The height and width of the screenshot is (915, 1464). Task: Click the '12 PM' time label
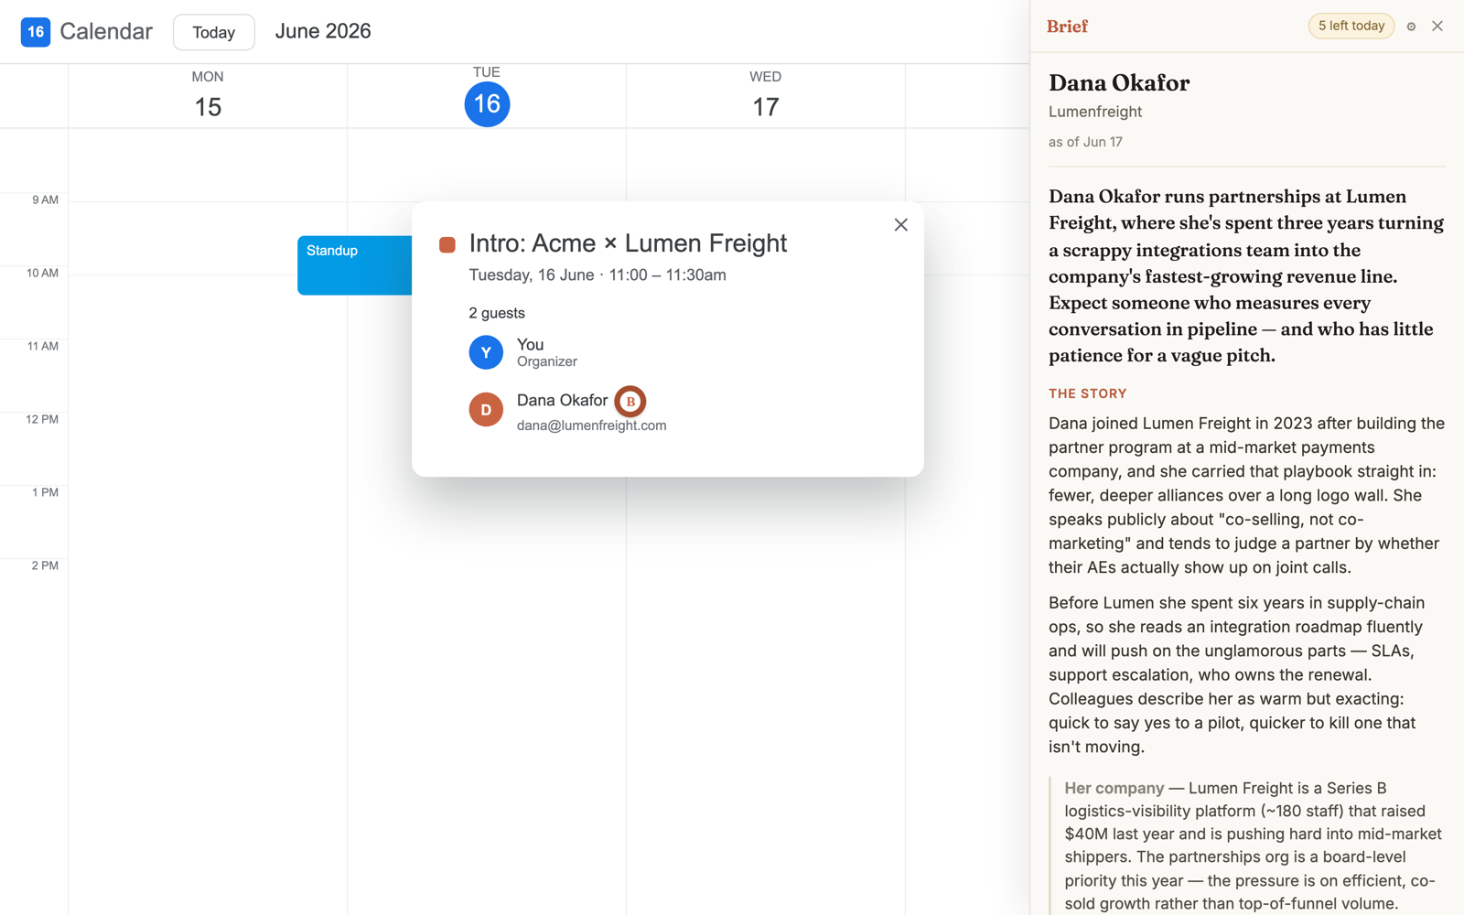(42, 419)
